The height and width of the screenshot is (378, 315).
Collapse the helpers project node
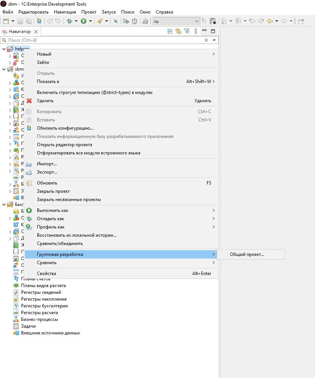(4, 49)
